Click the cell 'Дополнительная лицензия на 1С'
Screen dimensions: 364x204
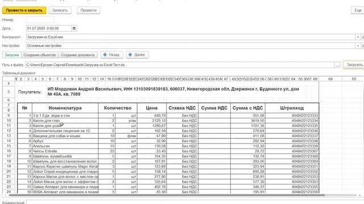pos(65,131)
